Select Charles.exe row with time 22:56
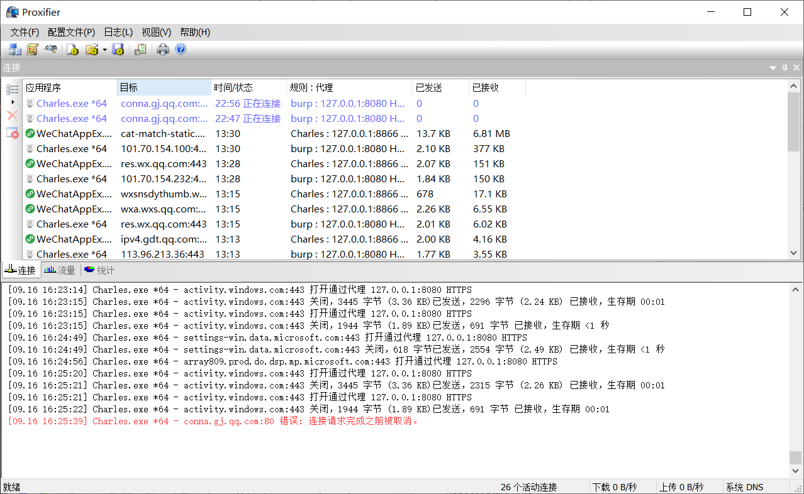Screen dimensions: 804x494 click(x=405, y=103)
